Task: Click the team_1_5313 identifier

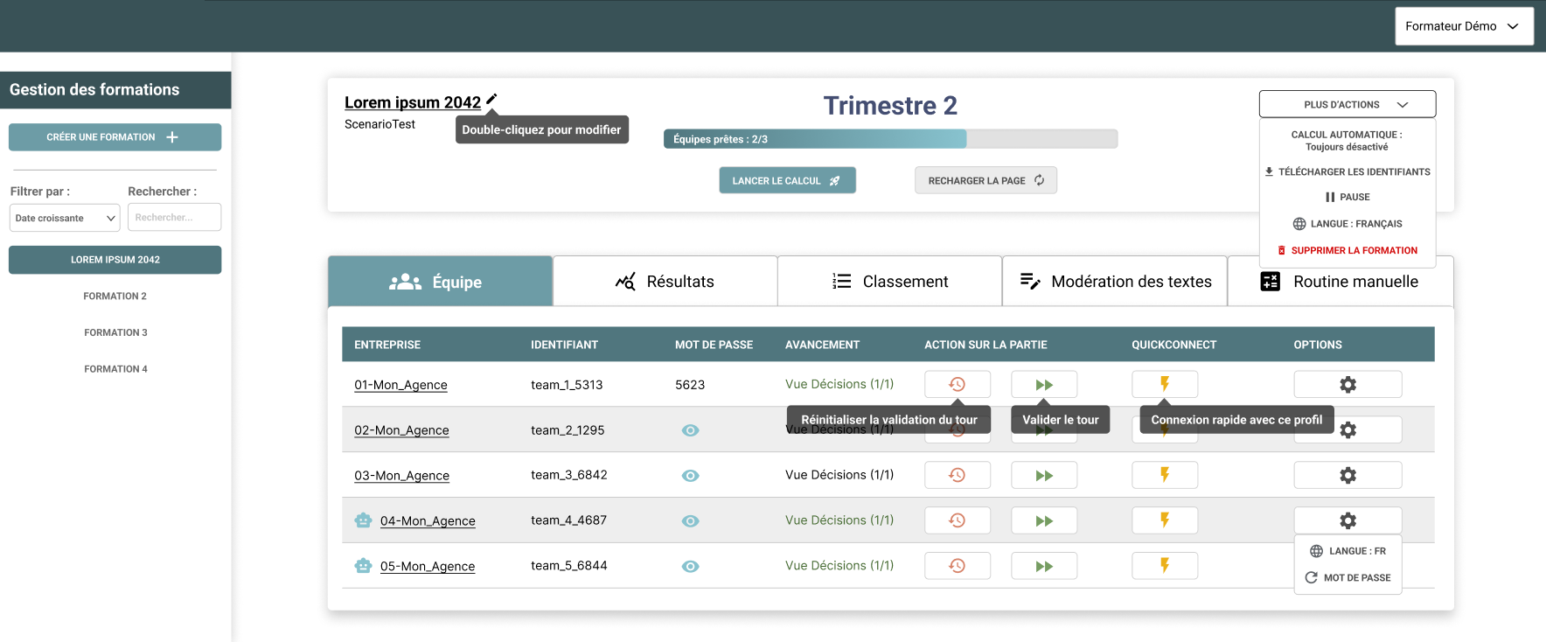Action: click(x=567, y=385)
